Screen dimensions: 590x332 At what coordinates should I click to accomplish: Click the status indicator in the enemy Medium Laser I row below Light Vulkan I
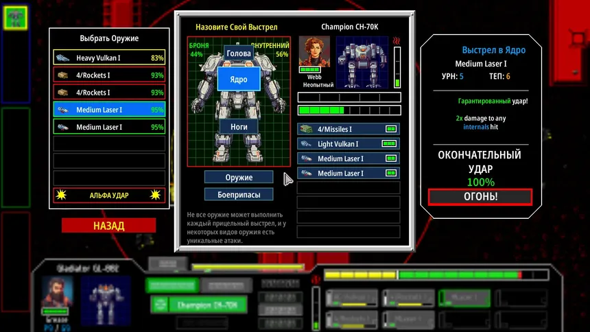pyautogui.click(x=391, y=158)
